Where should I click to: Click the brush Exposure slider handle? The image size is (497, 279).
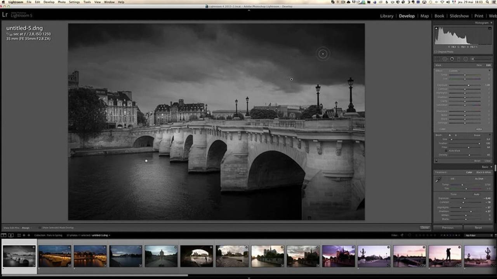pos(469,85)
